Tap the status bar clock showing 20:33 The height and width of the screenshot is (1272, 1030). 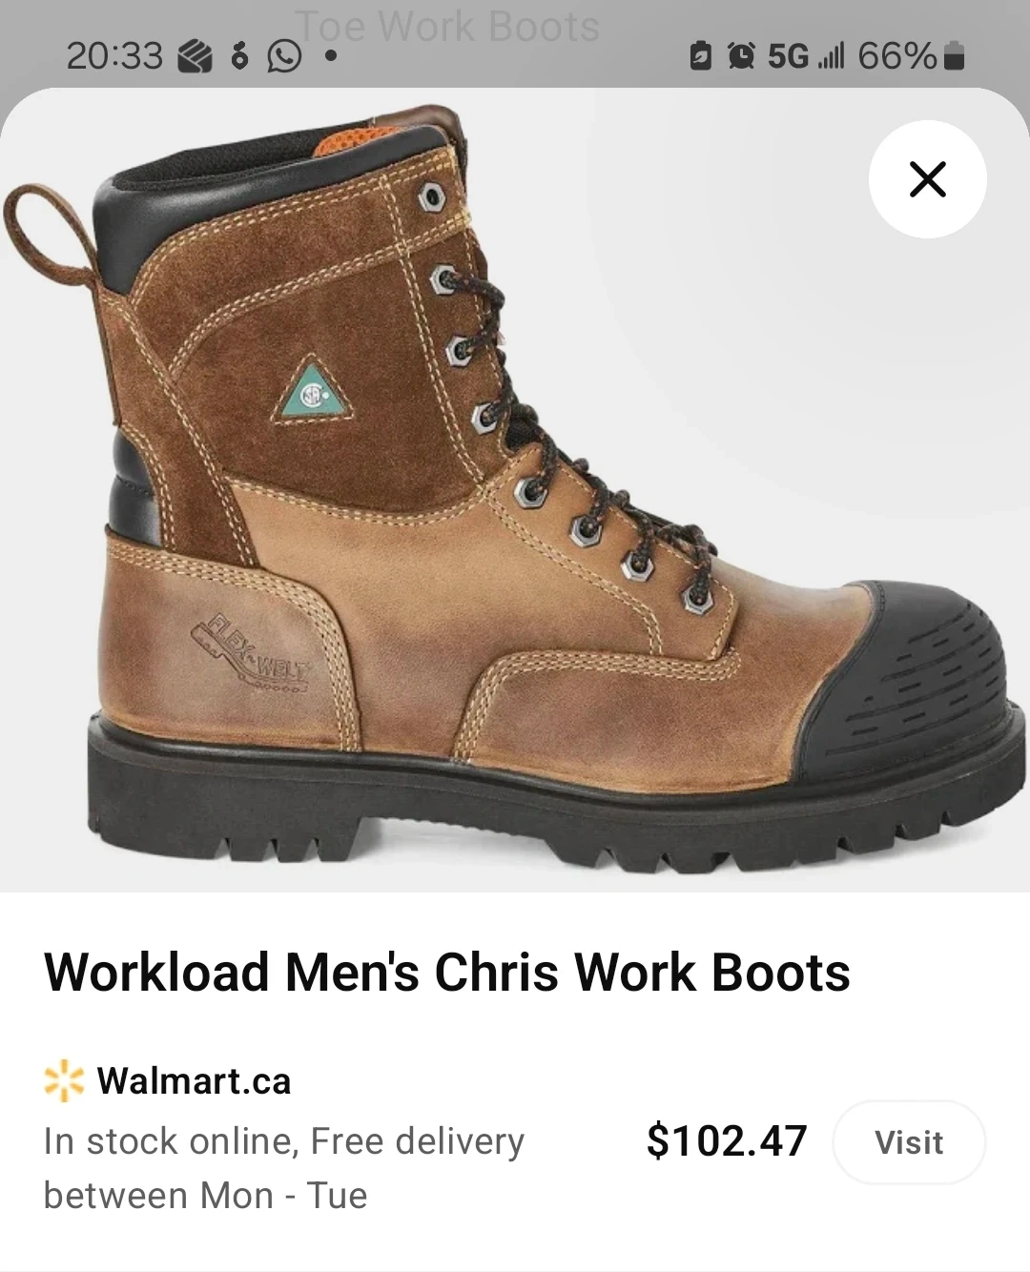114,57
